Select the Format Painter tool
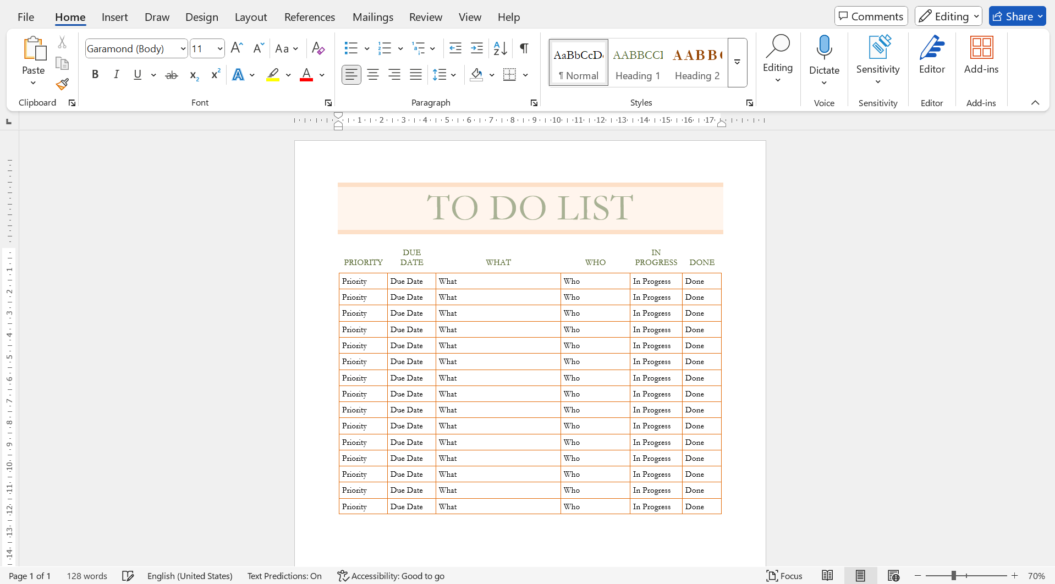1055x584 pixels. 62,84
